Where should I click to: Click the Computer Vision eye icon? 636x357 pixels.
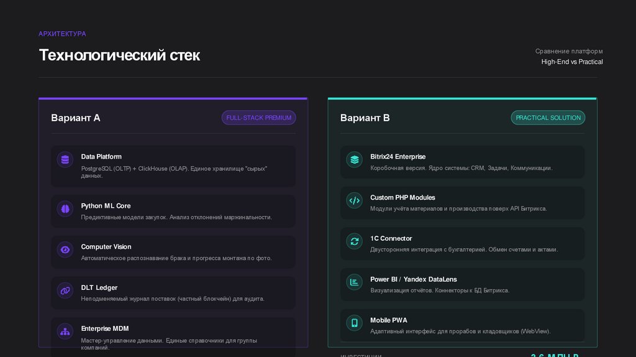click(x=65, y=250)
